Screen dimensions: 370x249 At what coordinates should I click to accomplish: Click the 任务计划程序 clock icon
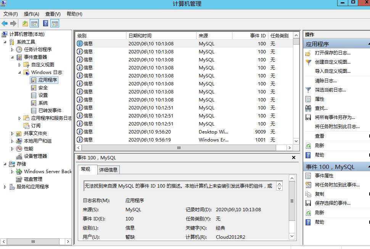[x=19, y=50]
